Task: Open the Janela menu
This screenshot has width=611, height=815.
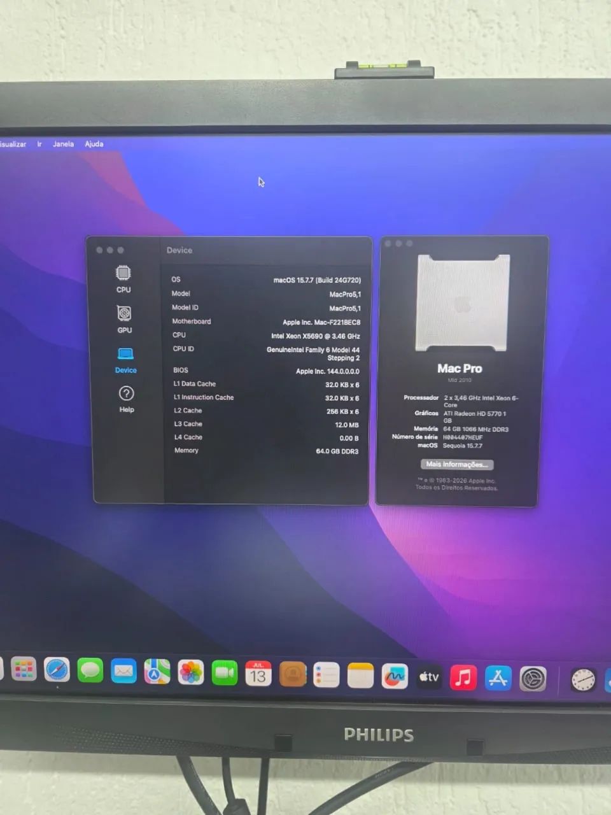Action: 63,144
